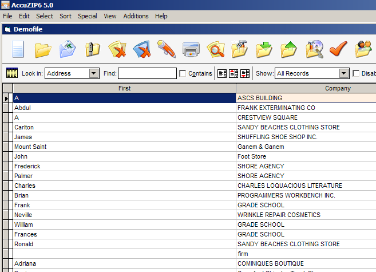Open the Look in Address dropdown
Viewport: 376px width, 272px height.
point(94,73)
